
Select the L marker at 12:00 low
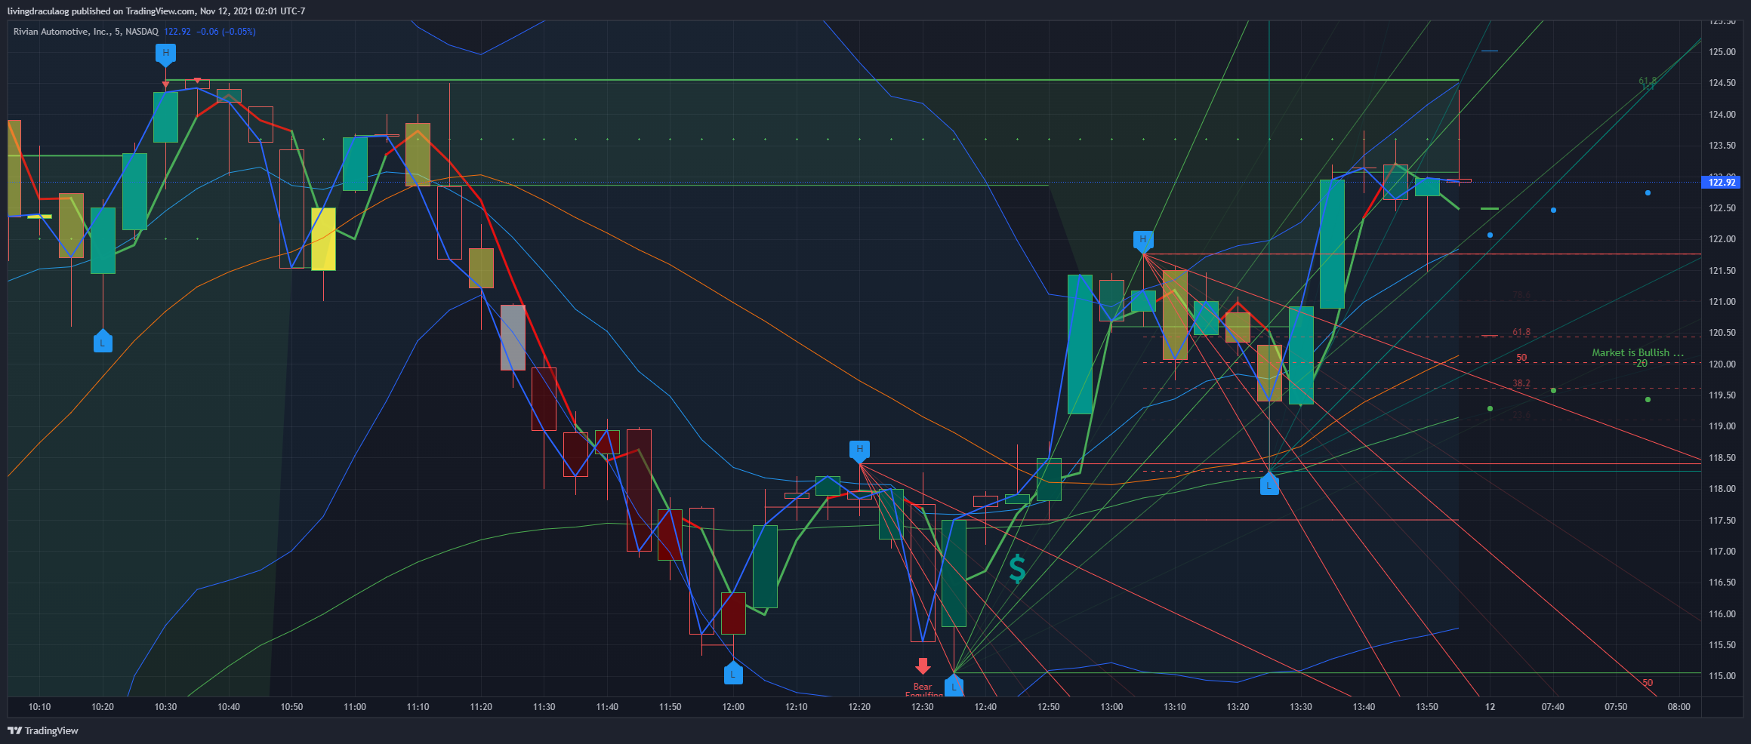[733, 673]
